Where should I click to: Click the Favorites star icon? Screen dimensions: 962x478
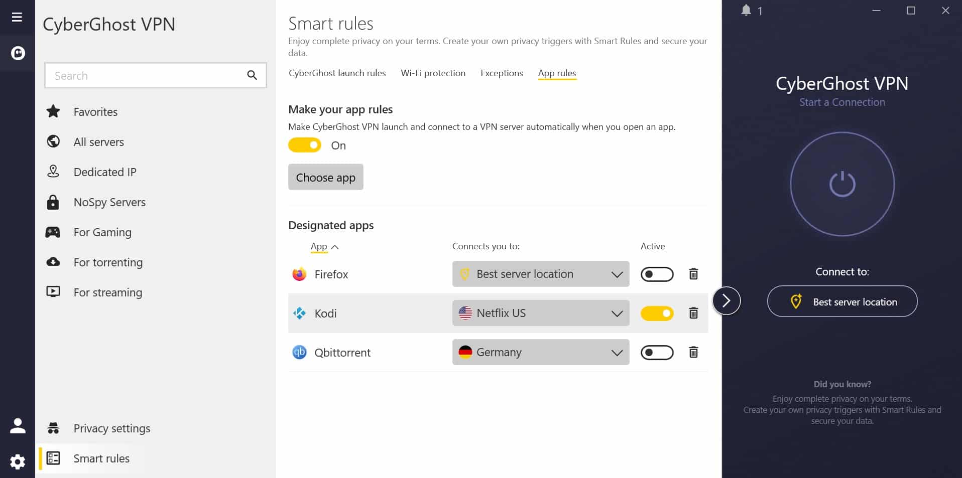click(53, 111)
